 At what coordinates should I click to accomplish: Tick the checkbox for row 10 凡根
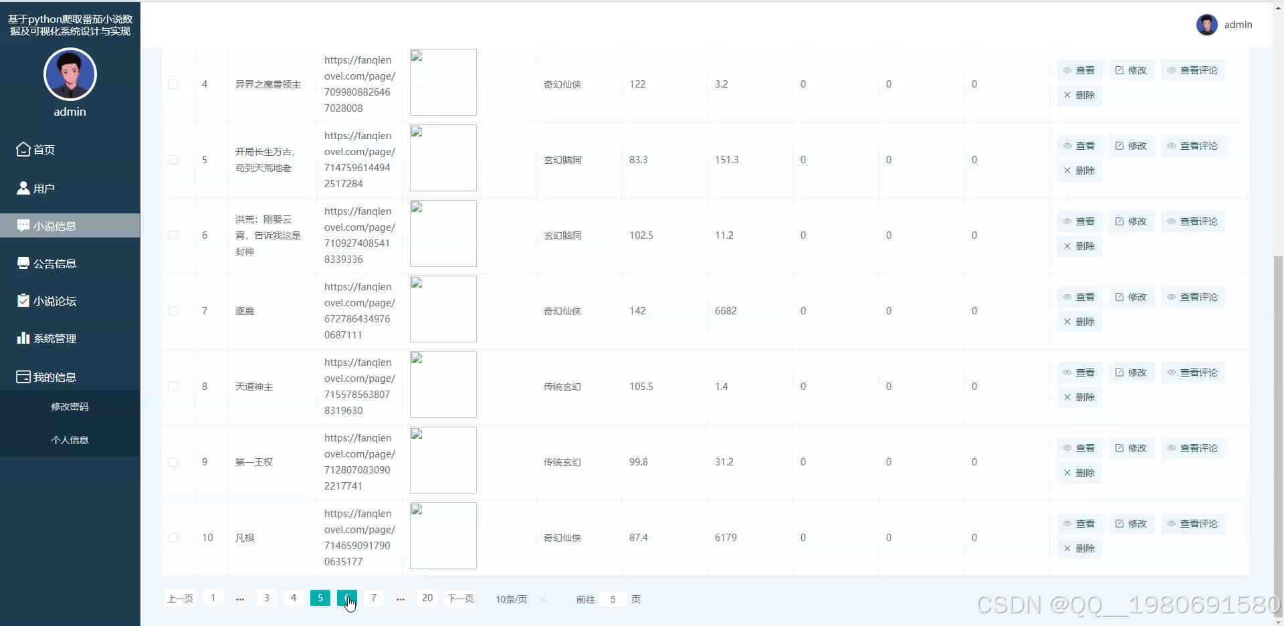173,538
